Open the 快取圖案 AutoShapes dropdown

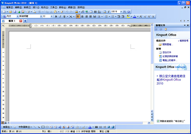point(25,127)
